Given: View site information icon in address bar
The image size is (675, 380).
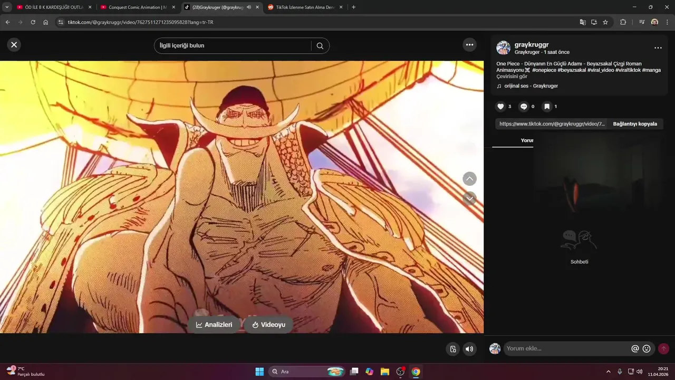Looking at the screenshot, I should pos(61,22).
